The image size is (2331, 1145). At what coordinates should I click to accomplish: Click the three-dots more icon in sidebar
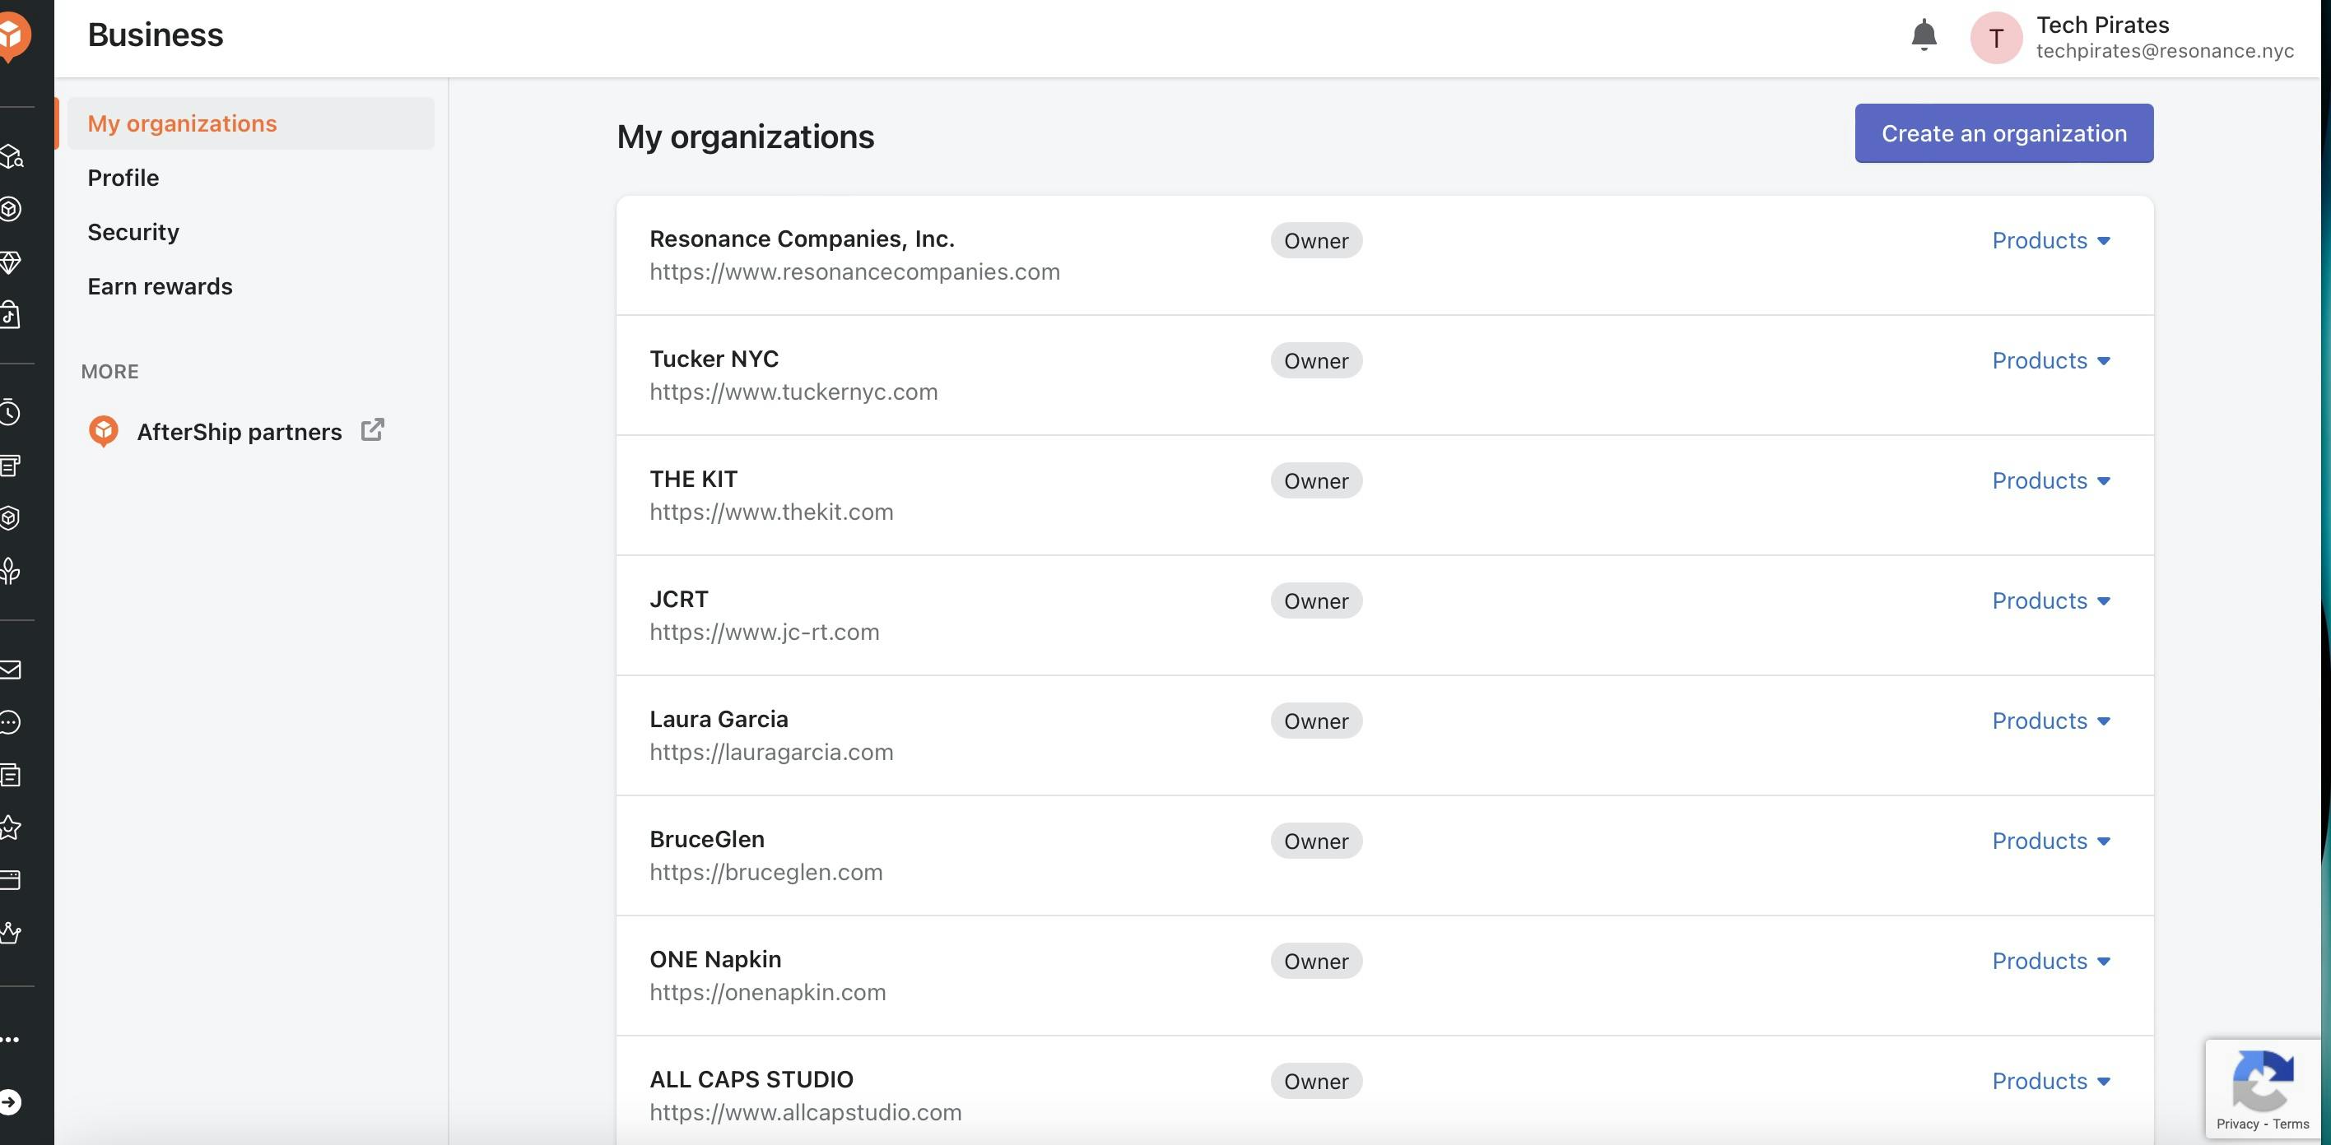click(x=10, y=1039)
